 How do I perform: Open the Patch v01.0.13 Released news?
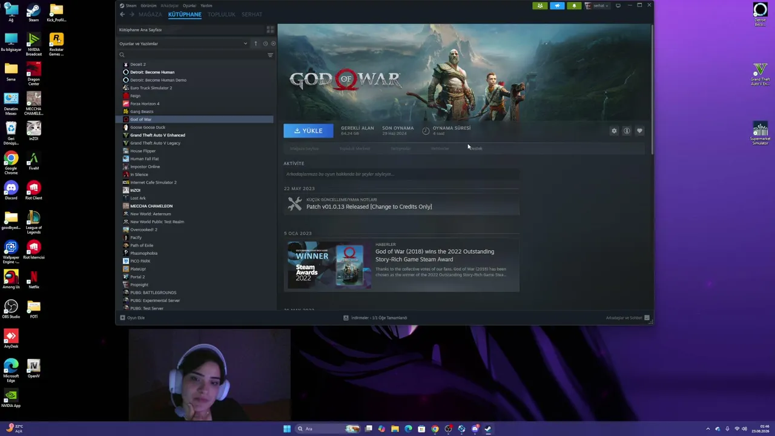(x=369, y=206)
